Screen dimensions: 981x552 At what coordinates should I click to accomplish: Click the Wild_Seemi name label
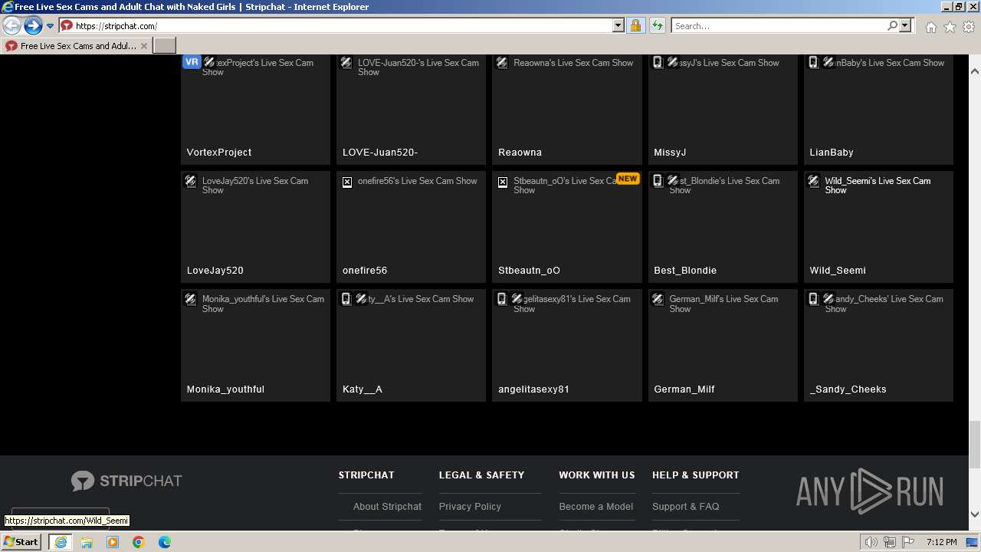tap(838, 271)
